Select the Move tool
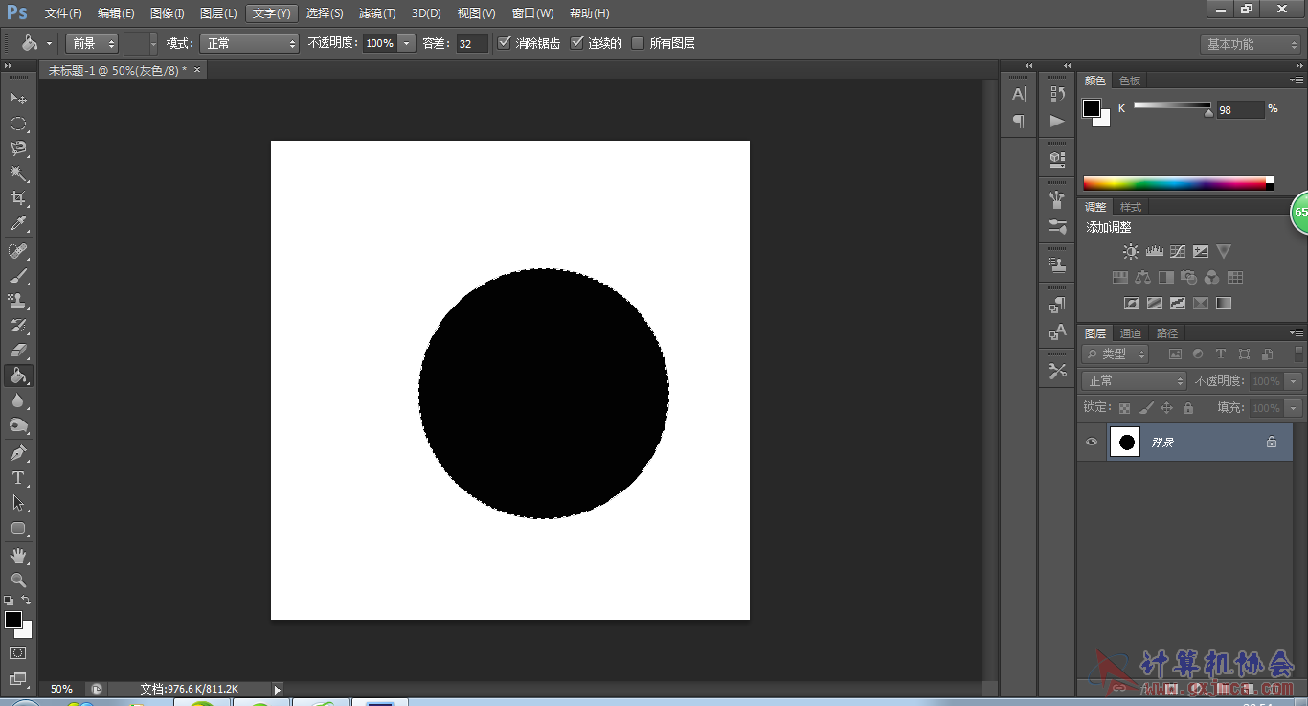 click(x=18, y=99)
